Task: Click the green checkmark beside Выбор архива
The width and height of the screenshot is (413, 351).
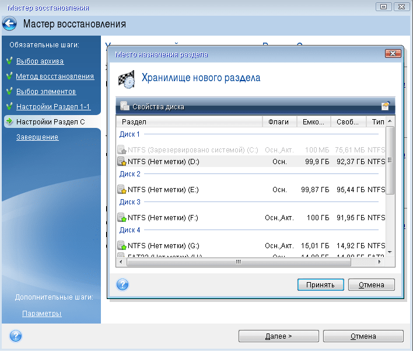Action: 9,61
